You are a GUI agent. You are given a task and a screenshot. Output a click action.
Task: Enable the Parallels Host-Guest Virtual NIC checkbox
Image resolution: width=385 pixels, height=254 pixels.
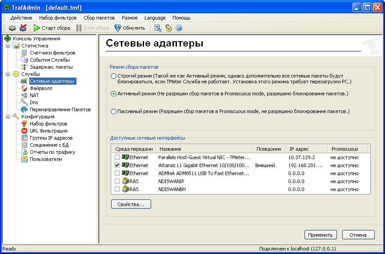tap(117, 157)
